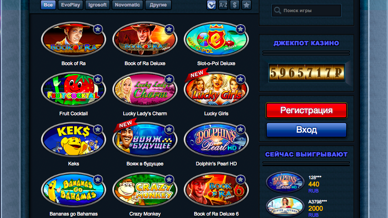The width and height of the screenshot is (388, 218).
Task: Select the checkmark popularity sort icon
Action: point(211,5)
